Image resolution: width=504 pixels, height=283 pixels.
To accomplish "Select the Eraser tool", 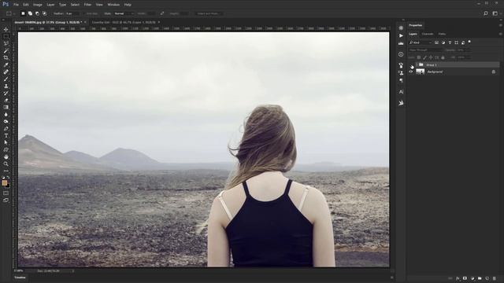I will click(6, 100).
